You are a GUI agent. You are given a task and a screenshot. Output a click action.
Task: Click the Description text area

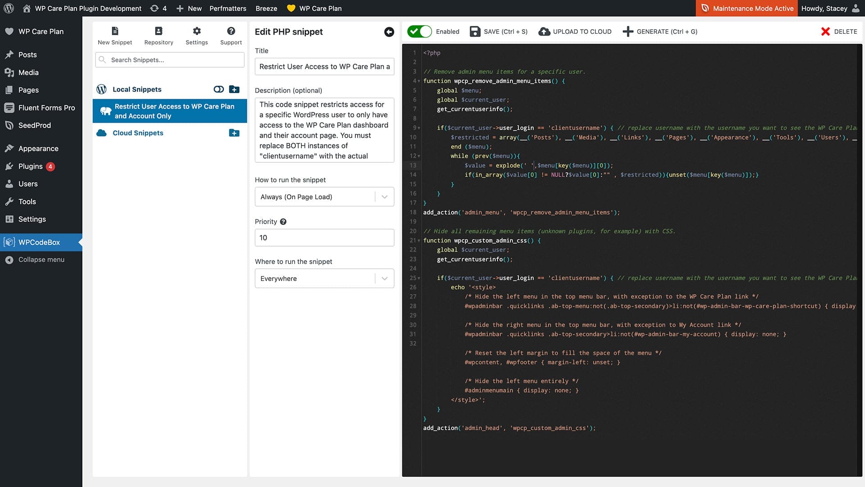tap(324, 130)
